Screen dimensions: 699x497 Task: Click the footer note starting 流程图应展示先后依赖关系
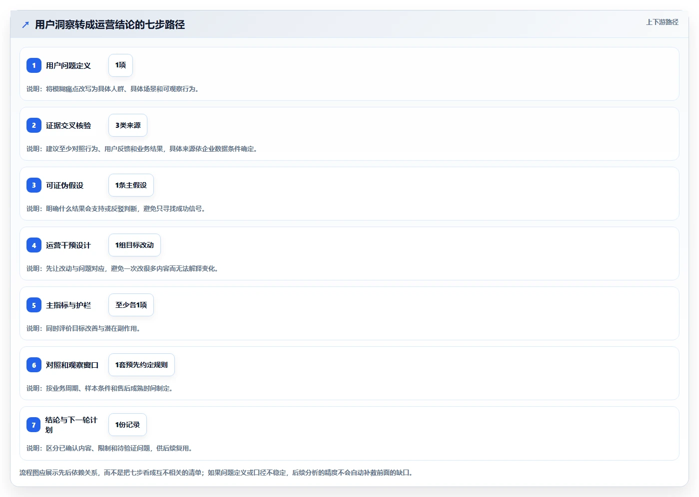(x=216, y=473)
